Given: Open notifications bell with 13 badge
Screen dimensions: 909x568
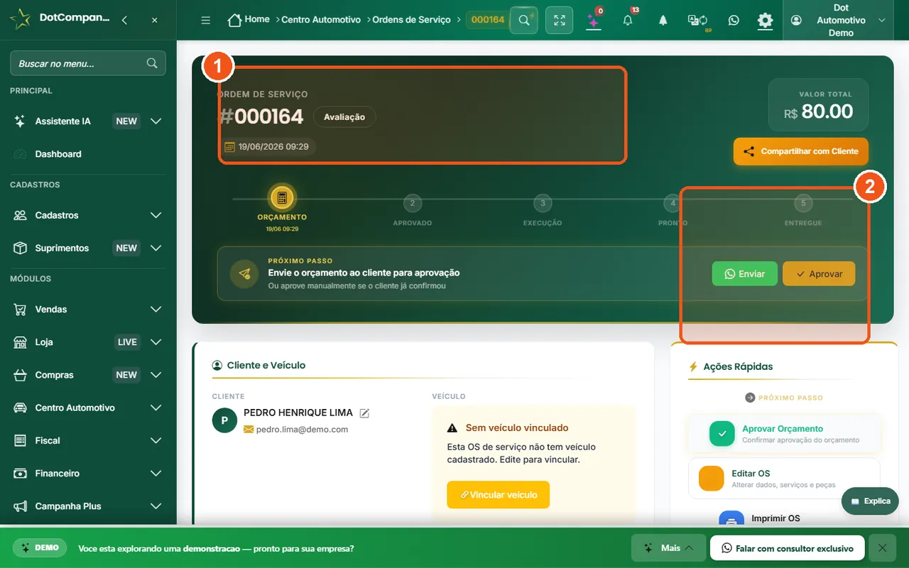Looking at the screenshot, I should [628, 20].
